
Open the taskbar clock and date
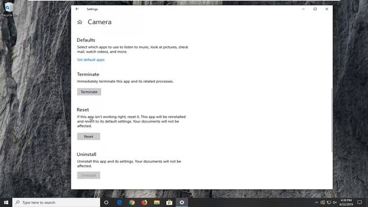point(346,202)
